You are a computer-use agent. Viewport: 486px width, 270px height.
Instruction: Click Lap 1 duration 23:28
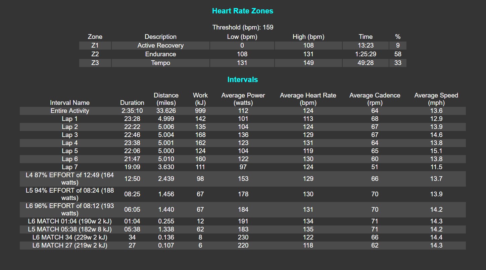132,119
